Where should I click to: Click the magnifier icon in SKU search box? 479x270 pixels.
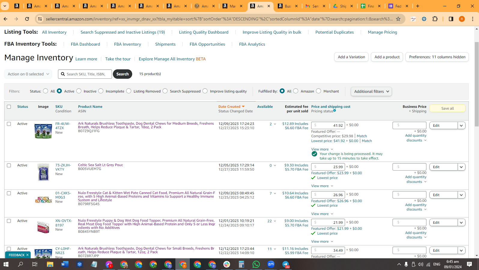pyautogui.click(x=63, y=74)
